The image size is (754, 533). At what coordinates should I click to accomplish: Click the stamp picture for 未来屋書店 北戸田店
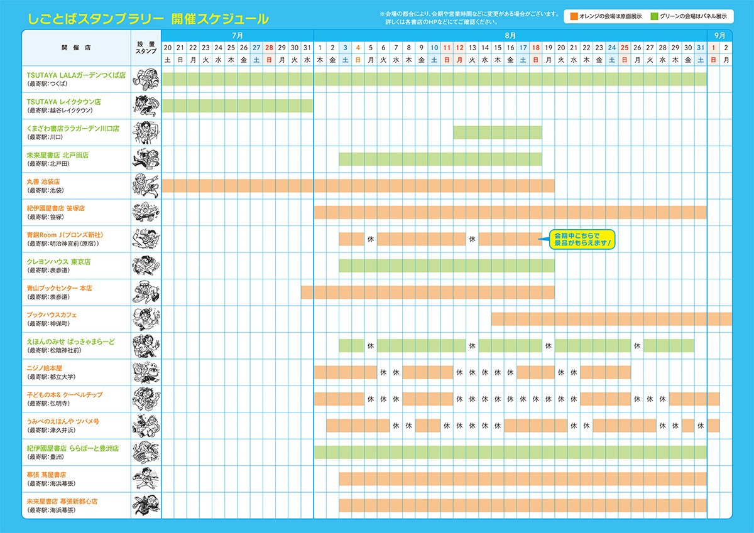146,159
